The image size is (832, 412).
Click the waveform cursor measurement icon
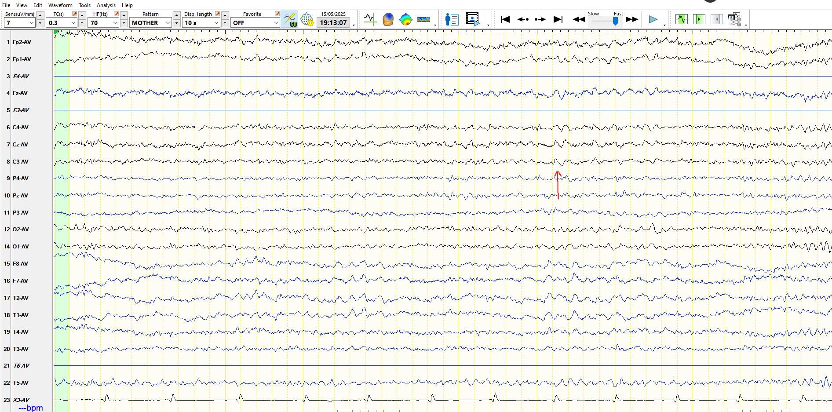370,19
